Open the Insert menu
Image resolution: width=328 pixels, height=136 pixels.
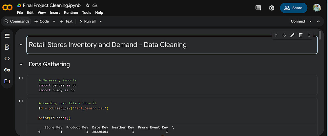coord(55,13)
